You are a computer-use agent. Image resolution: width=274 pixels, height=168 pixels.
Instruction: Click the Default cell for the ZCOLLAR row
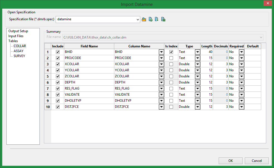tap(253, 76)
